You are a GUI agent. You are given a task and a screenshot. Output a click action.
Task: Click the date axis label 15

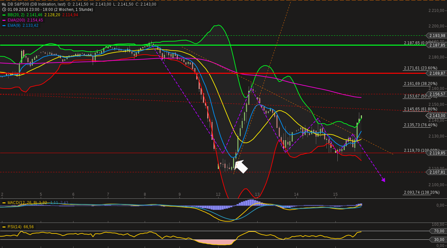pos(335,194)
